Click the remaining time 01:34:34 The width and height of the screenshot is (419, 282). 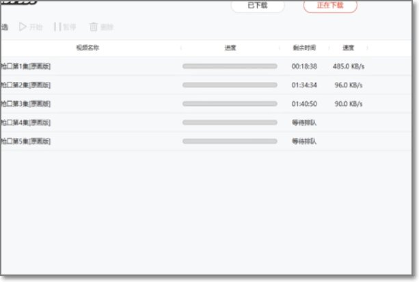tap(304, 85)
